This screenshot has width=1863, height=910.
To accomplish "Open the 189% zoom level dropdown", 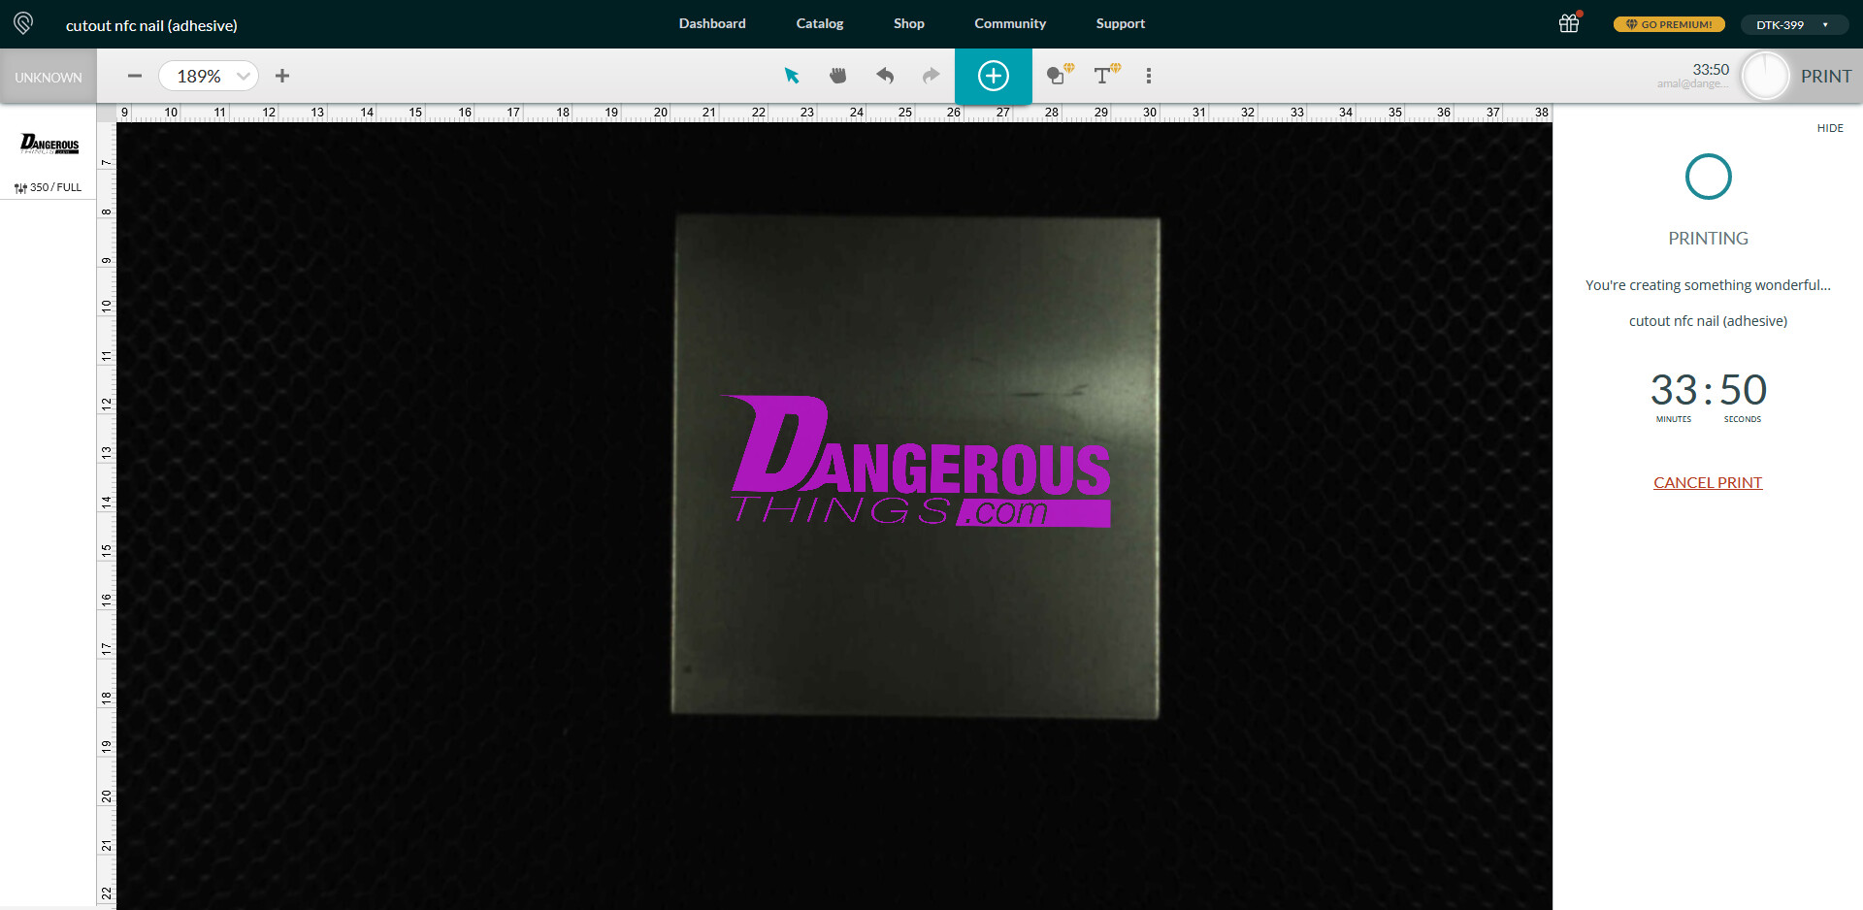I will click(x=209, y=76).
